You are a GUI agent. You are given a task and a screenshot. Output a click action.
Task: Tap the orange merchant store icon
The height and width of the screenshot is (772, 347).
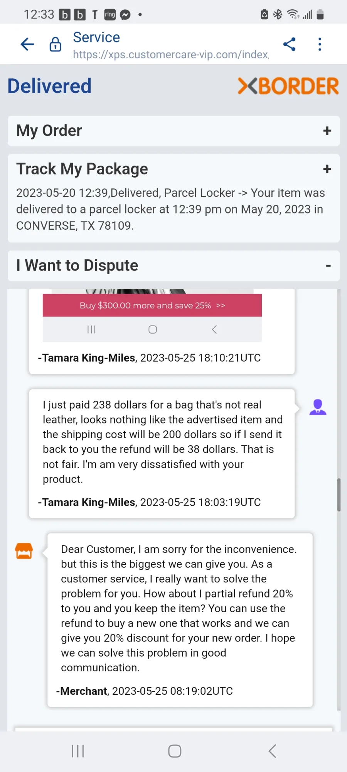pyautogui.click(x=24, y=551)
